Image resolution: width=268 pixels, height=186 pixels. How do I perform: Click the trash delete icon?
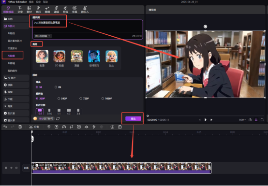tap(20, 127)
